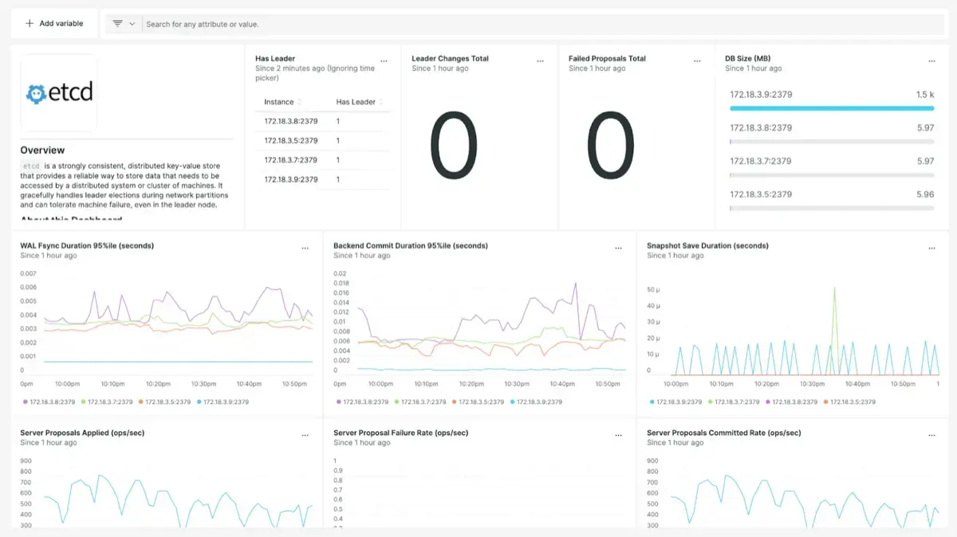Open the Has Leader widget ellipsis menu
The width and height of the screenshot is (957, 537).
tap(384, 61)
